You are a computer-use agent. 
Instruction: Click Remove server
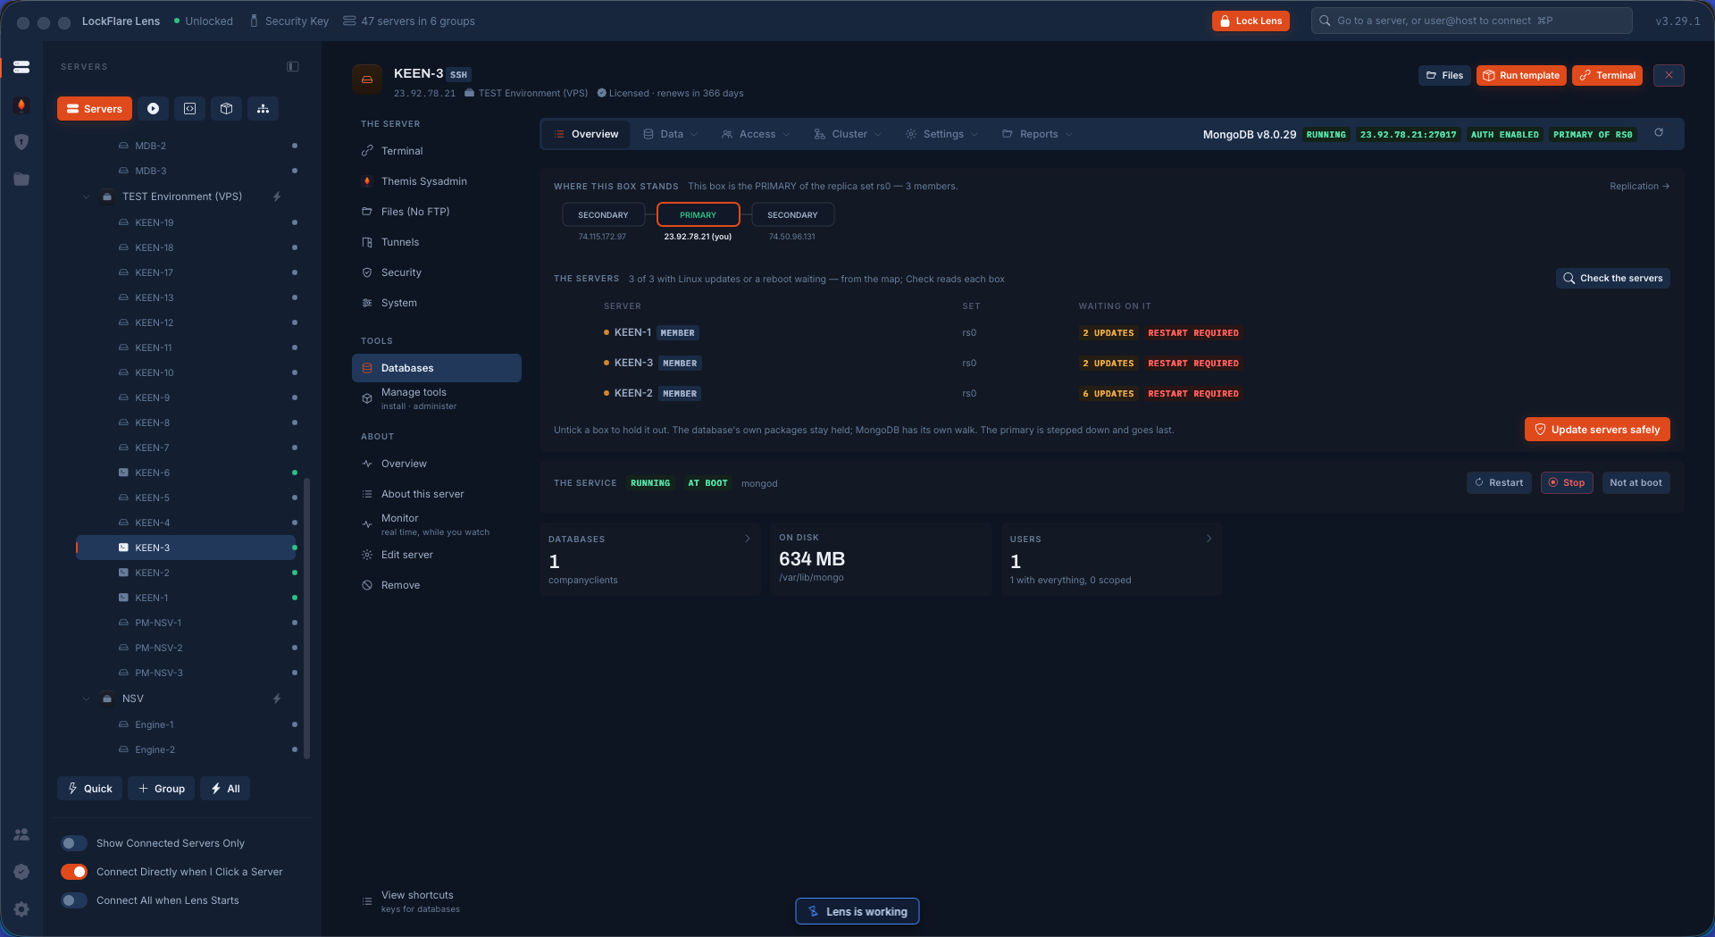437,585
